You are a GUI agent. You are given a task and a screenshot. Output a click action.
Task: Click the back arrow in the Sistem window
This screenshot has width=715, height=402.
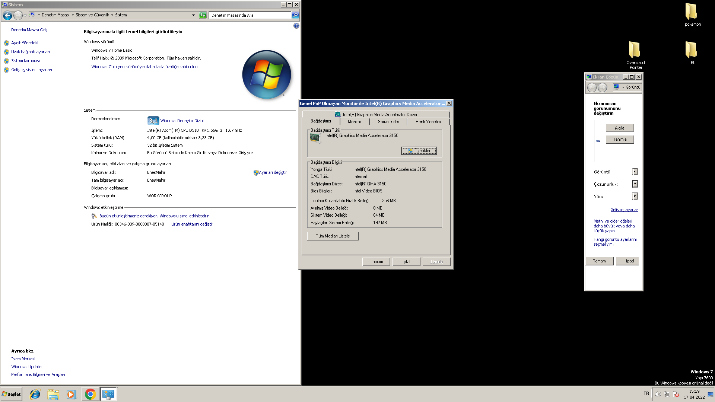(7, 15)
